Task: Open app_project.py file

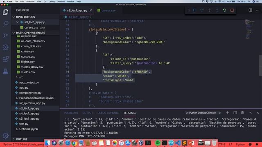Action: [x=29, y=82]
